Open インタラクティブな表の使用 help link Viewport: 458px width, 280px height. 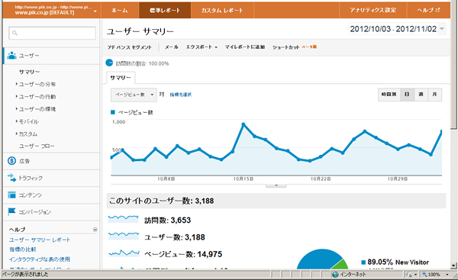click(x=40, y=259)
